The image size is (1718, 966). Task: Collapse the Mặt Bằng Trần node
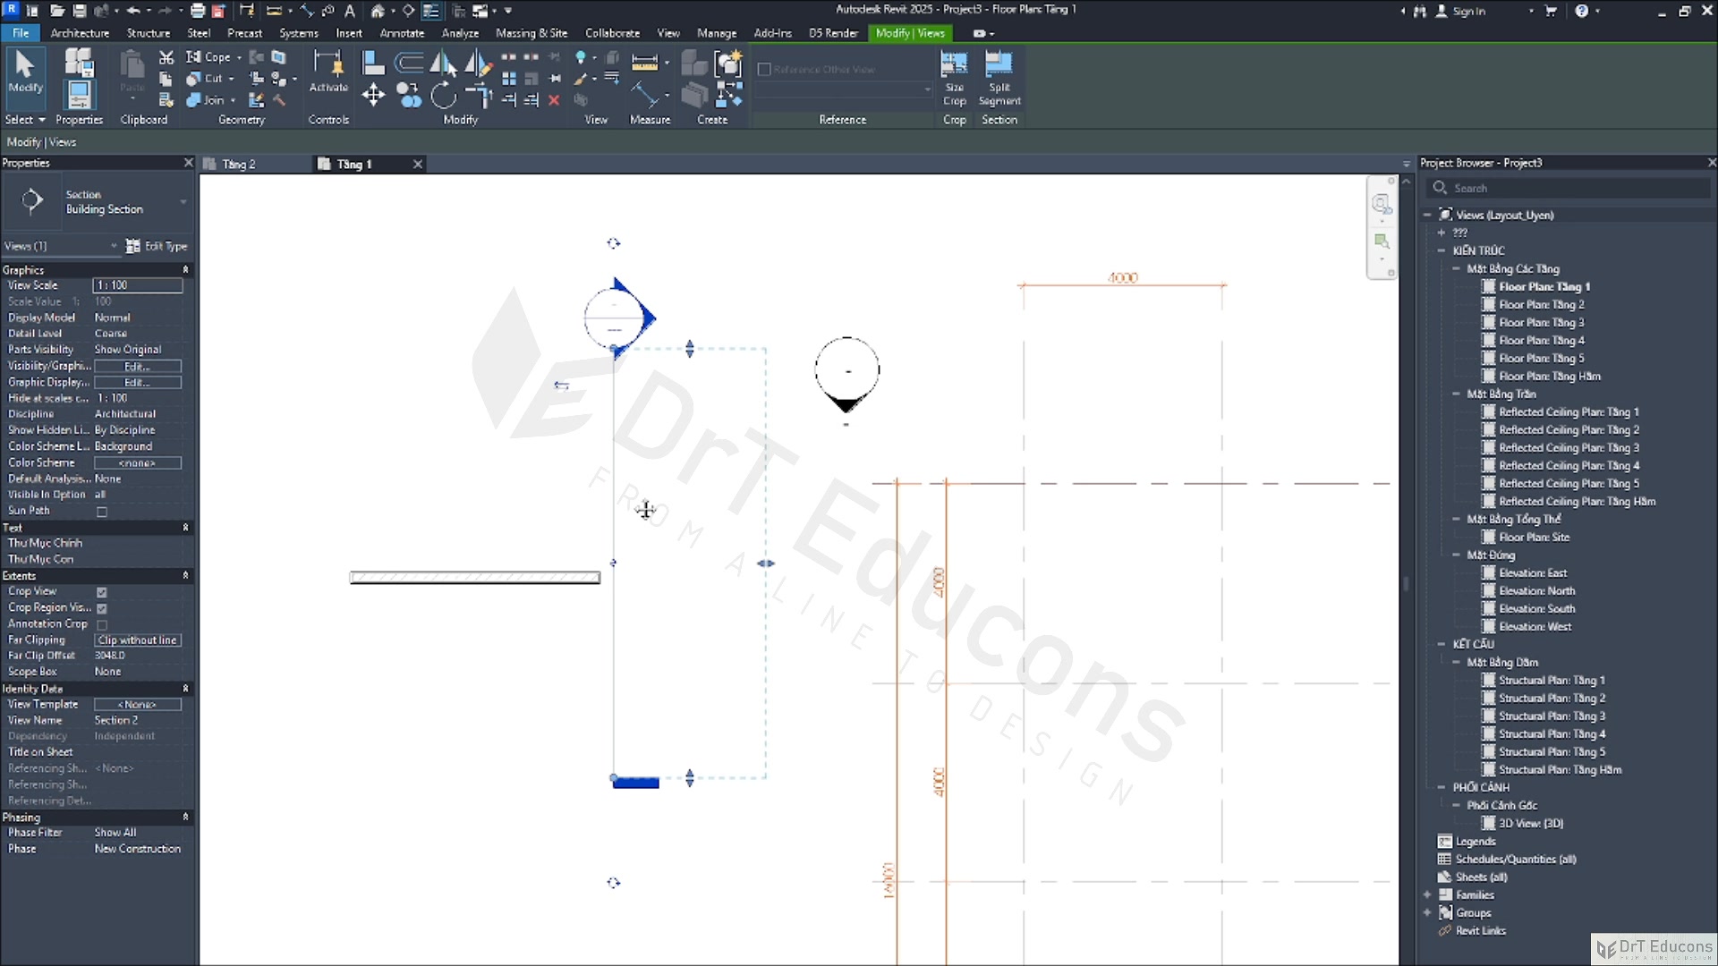[1456, 394]
